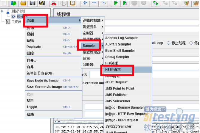Viewport: 200px width, 133px height.
Task: Choose 选中部分保存为... menu entry
Action: [53, 73]
